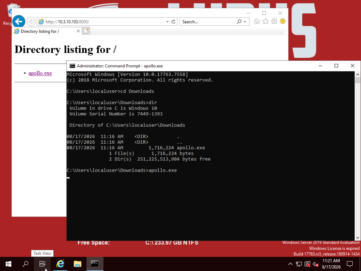This screenshot has height=271, width=361.
Task: Open the Action Center notifications icon
Action: (x=350, y=264)
